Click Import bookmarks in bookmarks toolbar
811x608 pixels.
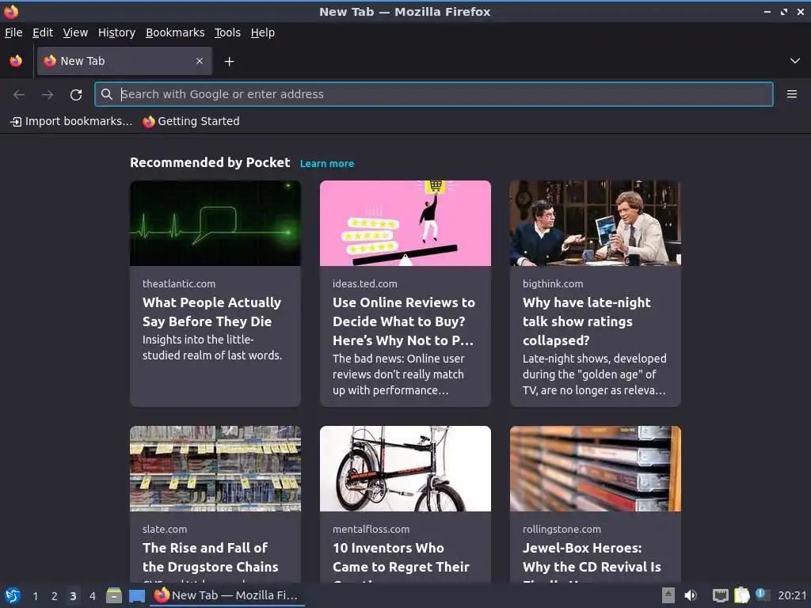tap(71, 121)
